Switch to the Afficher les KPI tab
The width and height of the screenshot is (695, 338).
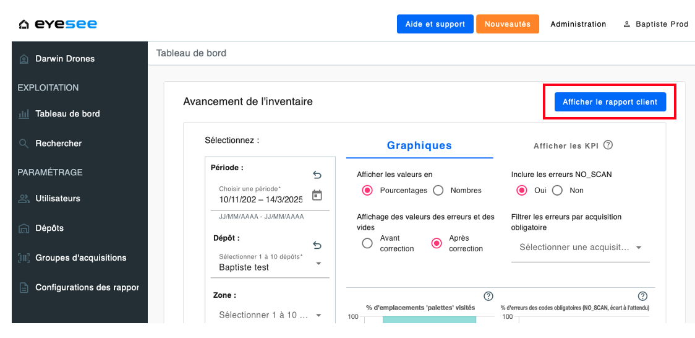(x=573, y=145)
